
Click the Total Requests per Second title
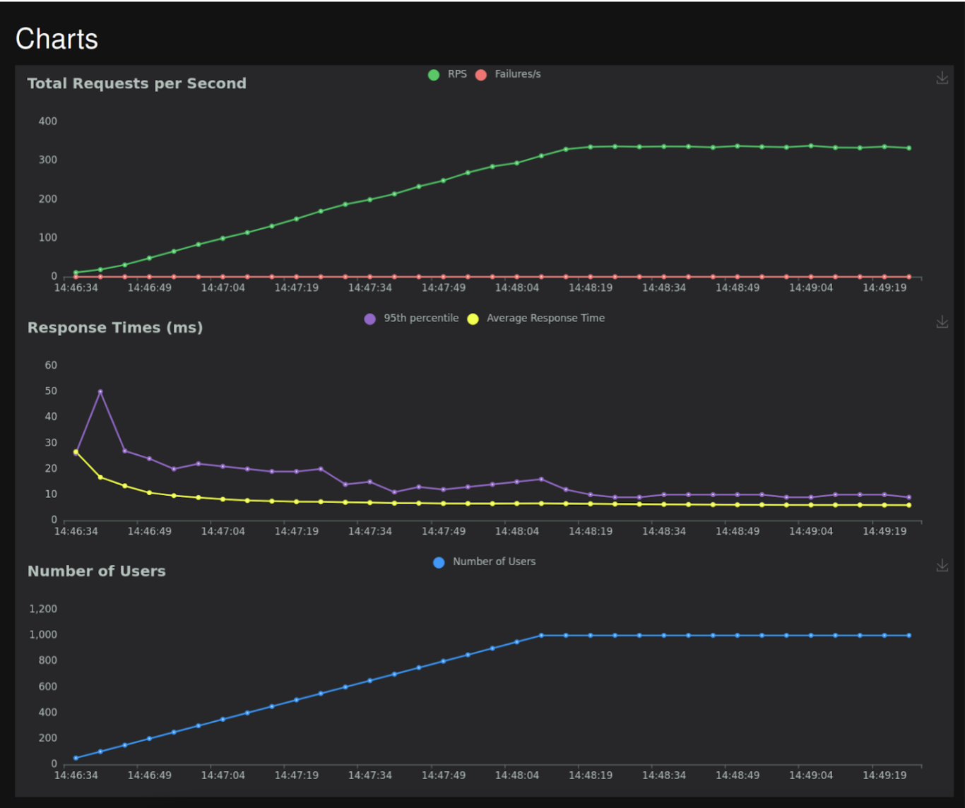click(137, 83)
